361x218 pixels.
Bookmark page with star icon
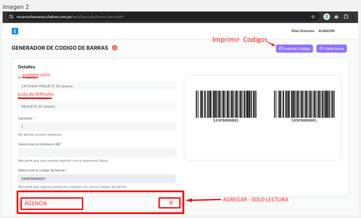pos(313,17)
